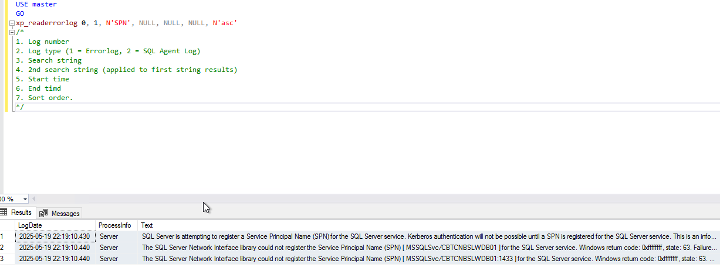
Task: Collapse the comment block starting with /*
Action: [x=12, y=32]
